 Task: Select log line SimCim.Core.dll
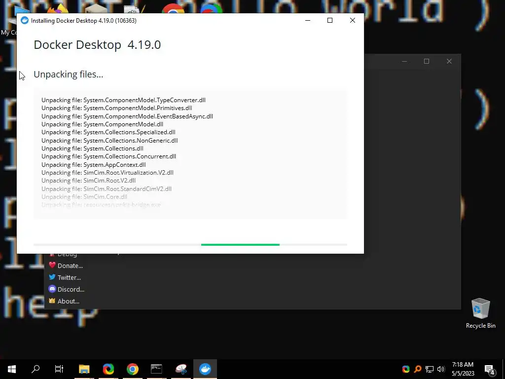[x=84, y=197]
